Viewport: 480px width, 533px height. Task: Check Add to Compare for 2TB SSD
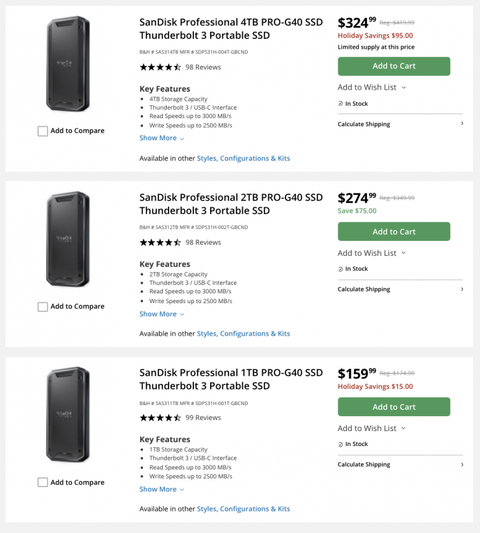[x=43, y=306]
